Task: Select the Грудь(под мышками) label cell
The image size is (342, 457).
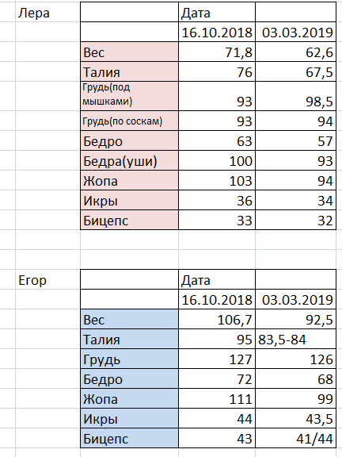Action: [129, 96]
